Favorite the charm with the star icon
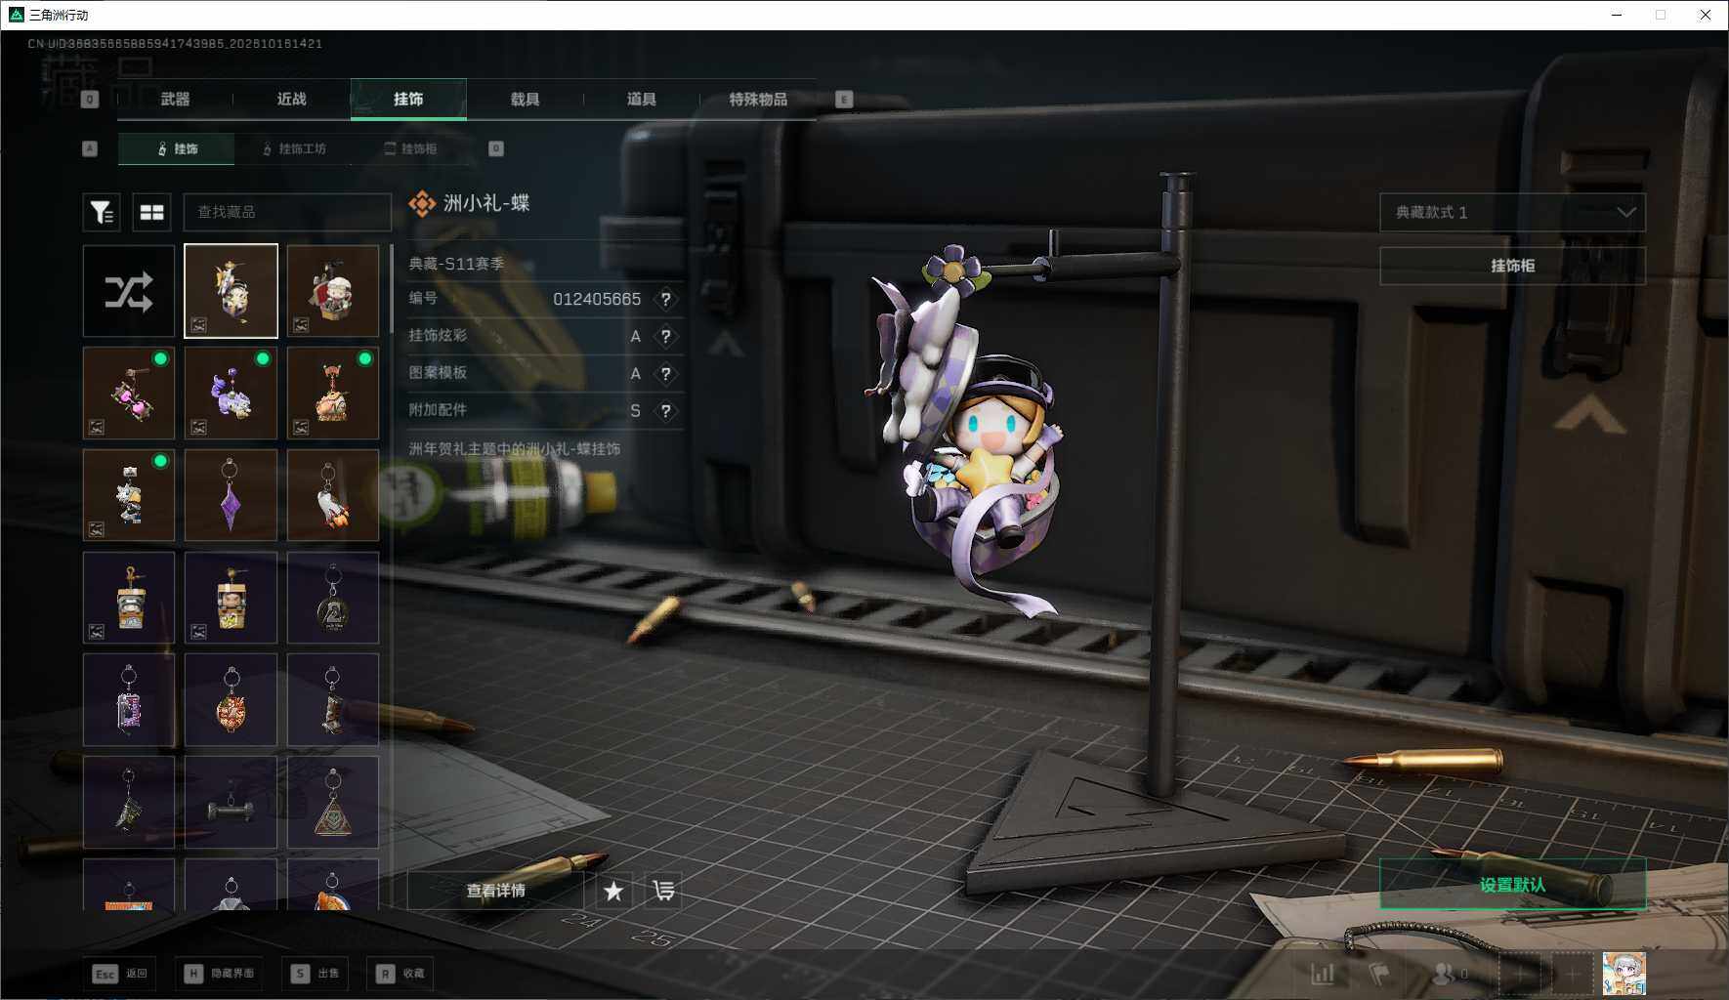This screenshot has width=1729, height=1000. tap(613, 891)
